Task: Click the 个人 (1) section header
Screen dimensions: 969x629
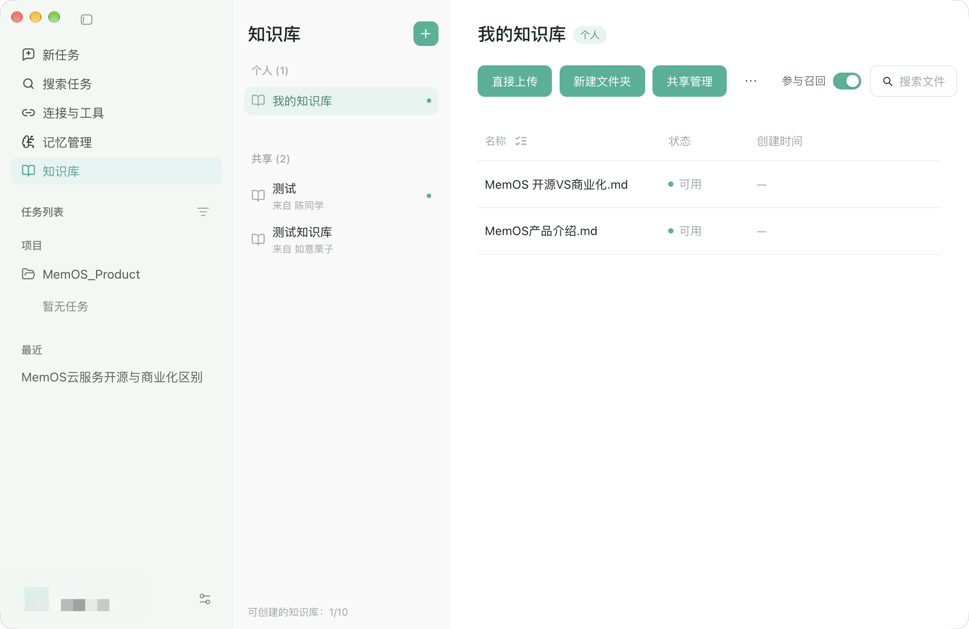Action: 270,70
